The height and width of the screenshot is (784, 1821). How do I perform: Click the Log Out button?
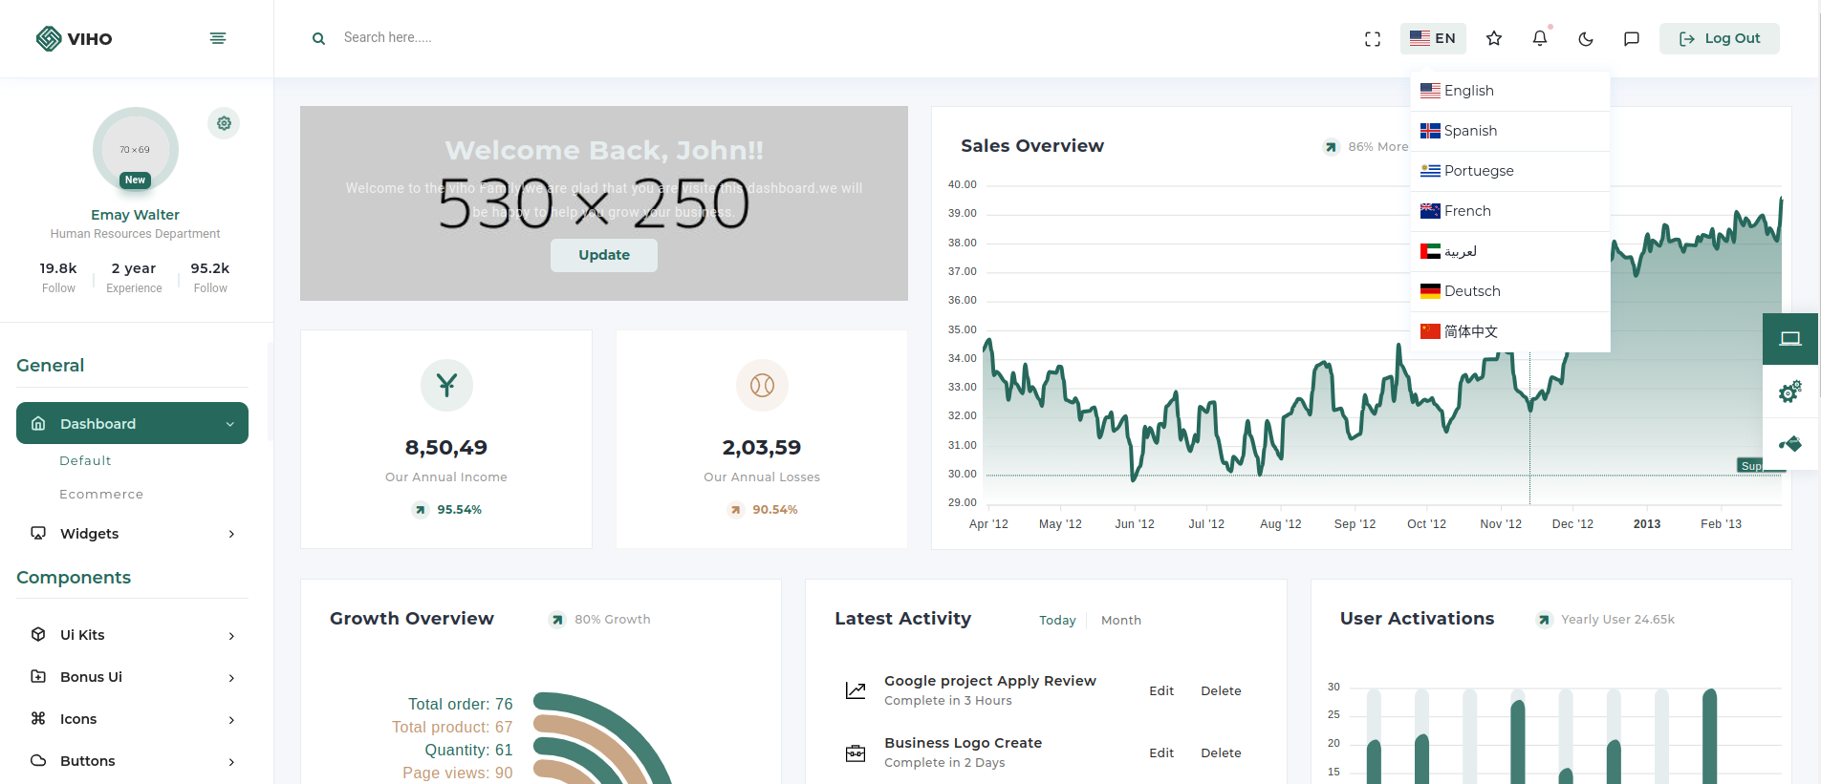pyautogui.click(x=1719, y=38)
